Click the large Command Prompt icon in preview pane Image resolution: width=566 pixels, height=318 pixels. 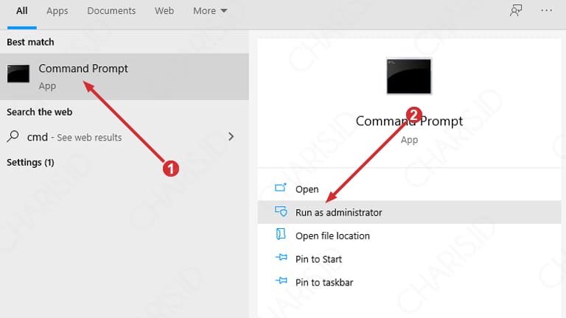tap(409, 77)
